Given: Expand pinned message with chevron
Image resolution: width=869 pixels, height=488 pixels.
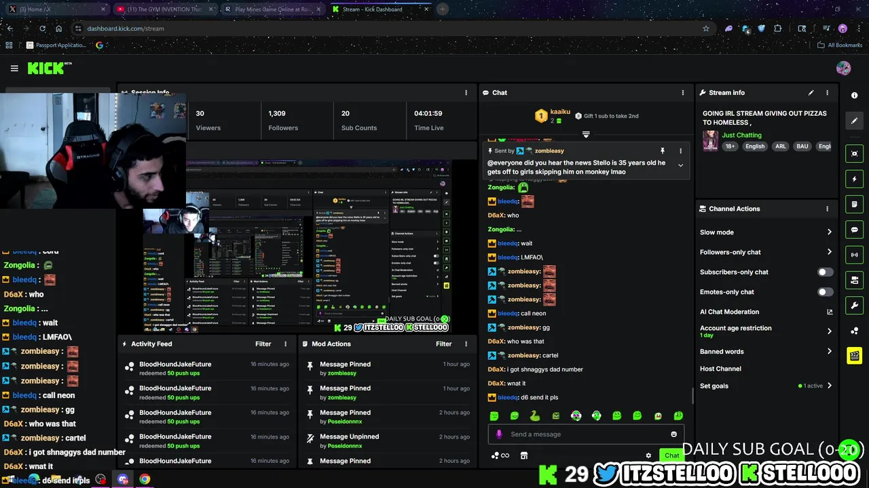Looking at the screenshot, I should coord(680,165).
